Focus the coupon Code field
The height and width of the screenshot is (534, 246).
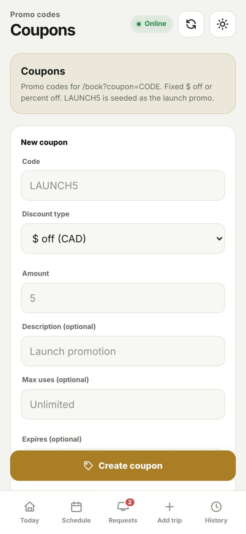[123, 185]
